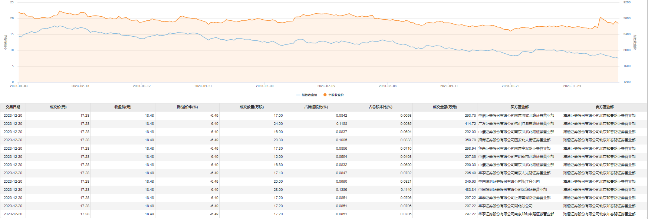Toggle the 个股收盘价 legend label
Screen dimensions: 648x219
pyautogui.click(x=336, y=95)
